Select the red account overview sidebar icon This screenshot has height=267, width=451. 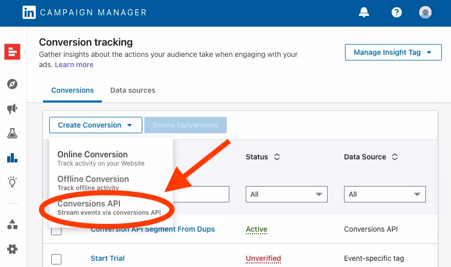(x=12, y=52)
